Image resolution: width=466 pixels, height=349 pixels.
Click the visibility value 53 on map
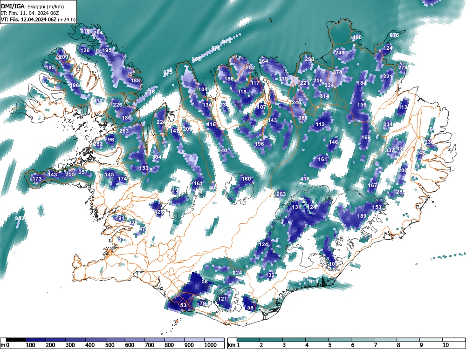point(183,305)
